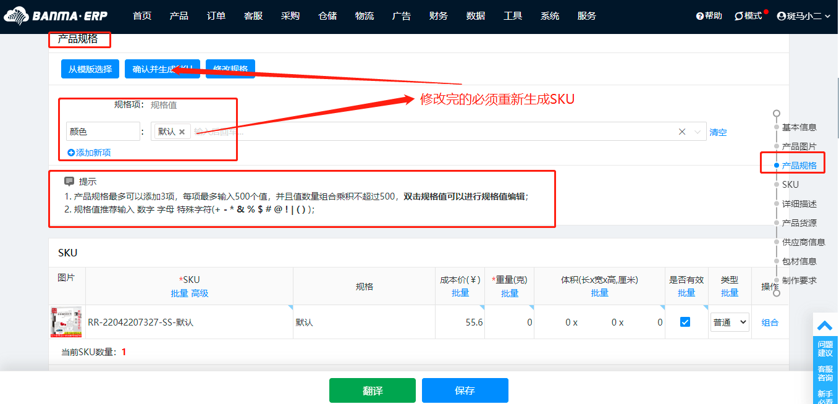Open 产品 menu
The height and width of the screenshot is (404, 839).
click(179, 16)
